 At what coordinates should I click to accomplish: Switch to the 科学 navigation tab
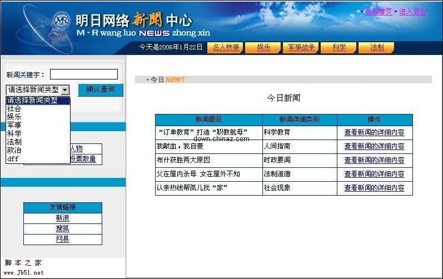click(x=339, y=47)
